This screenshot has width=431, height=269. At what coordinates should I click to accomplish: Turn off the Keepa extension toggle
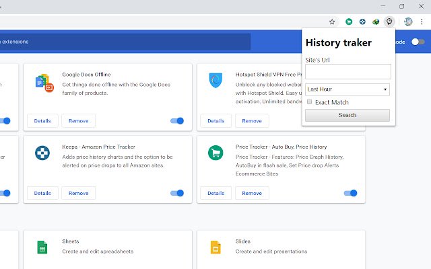coord(177,193)
